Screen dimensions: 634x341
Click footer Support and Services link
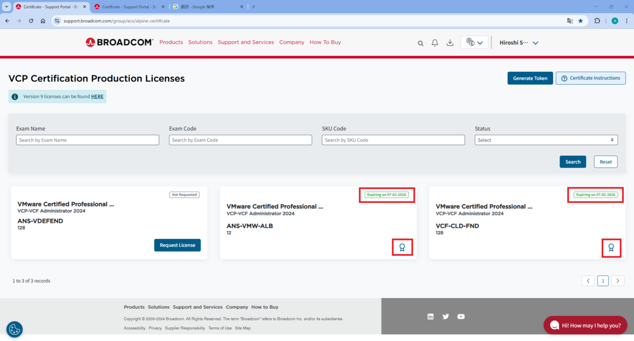(x=198, y=307)
